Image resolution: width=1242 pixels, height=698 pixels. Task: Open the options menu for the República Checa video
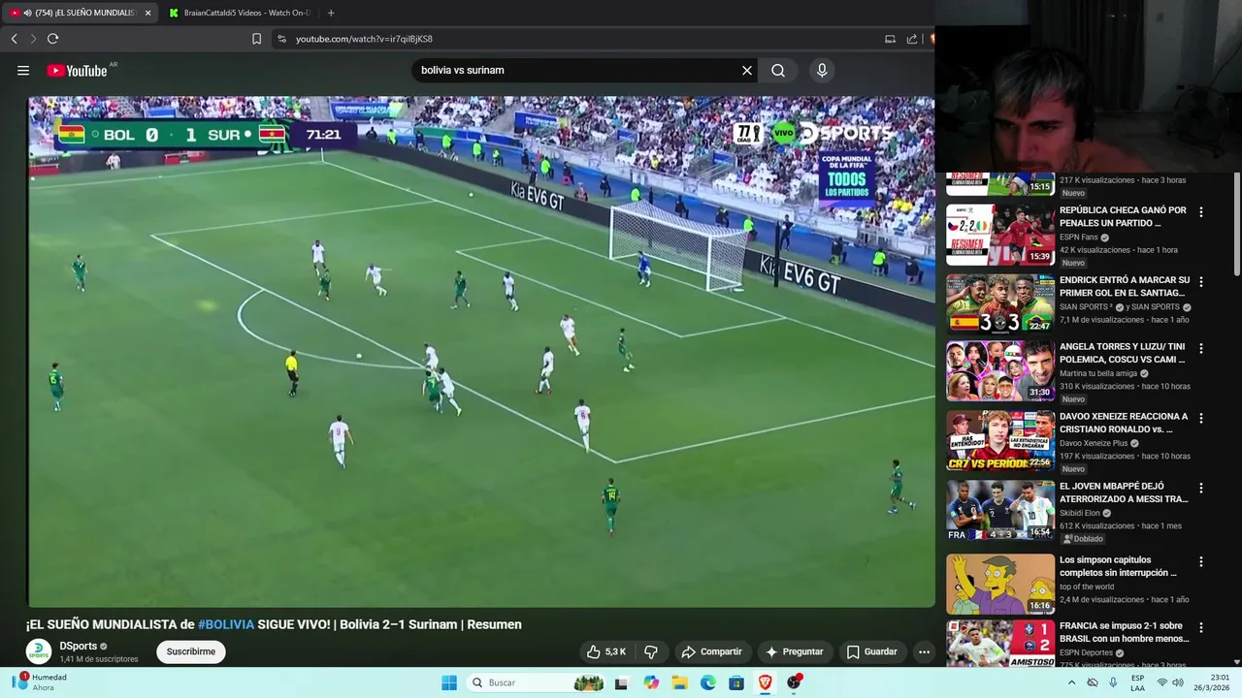click(1201, 212)
